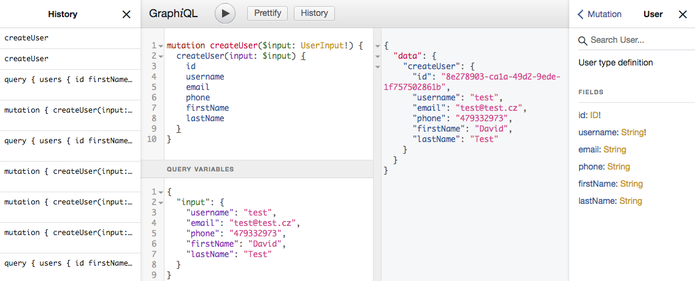
Task: Click the GraphiQL title
Action: [x=174, y=13]
